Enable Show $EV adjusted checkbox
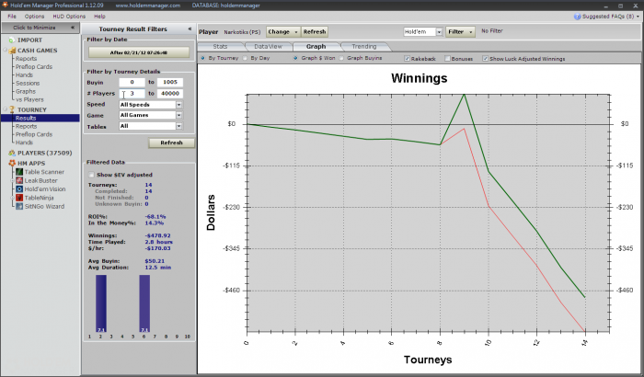 tap(92, 175)
